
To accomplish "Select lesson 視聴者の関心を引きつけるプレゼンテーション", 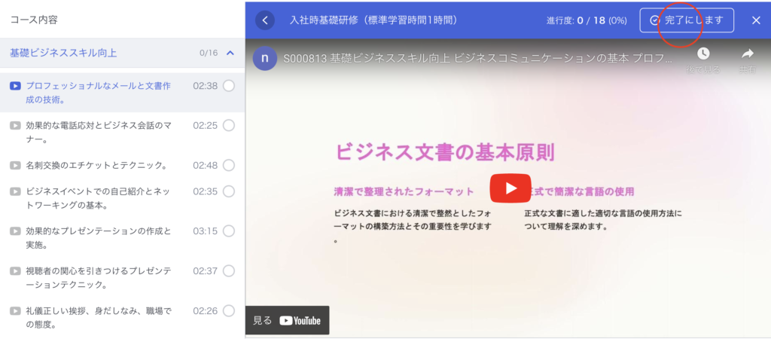I will click(99, 277).
